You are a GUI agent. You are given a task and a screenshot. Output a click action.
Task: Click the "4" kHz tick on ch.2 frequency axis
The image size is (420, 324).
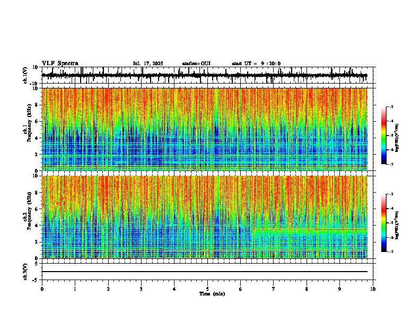[37, 226]
